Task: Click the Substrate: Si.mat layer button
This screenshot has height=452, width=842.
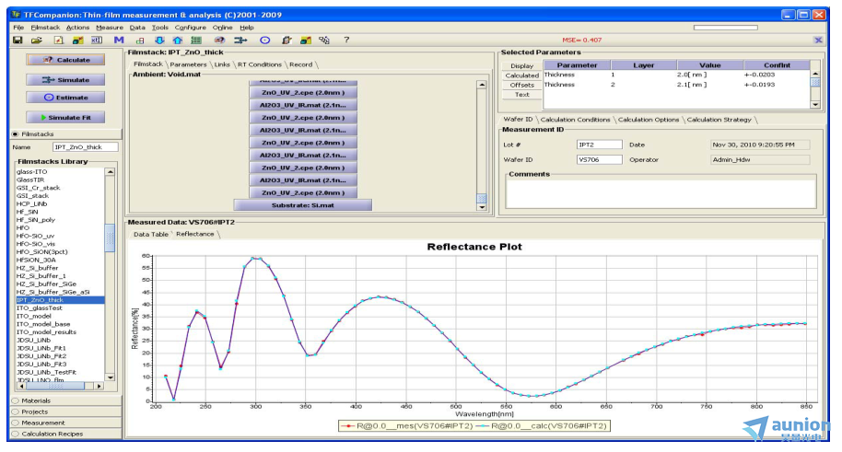Action: tap(303, 205)
